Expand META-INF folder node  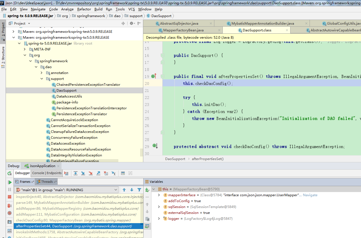coord(25,49)
